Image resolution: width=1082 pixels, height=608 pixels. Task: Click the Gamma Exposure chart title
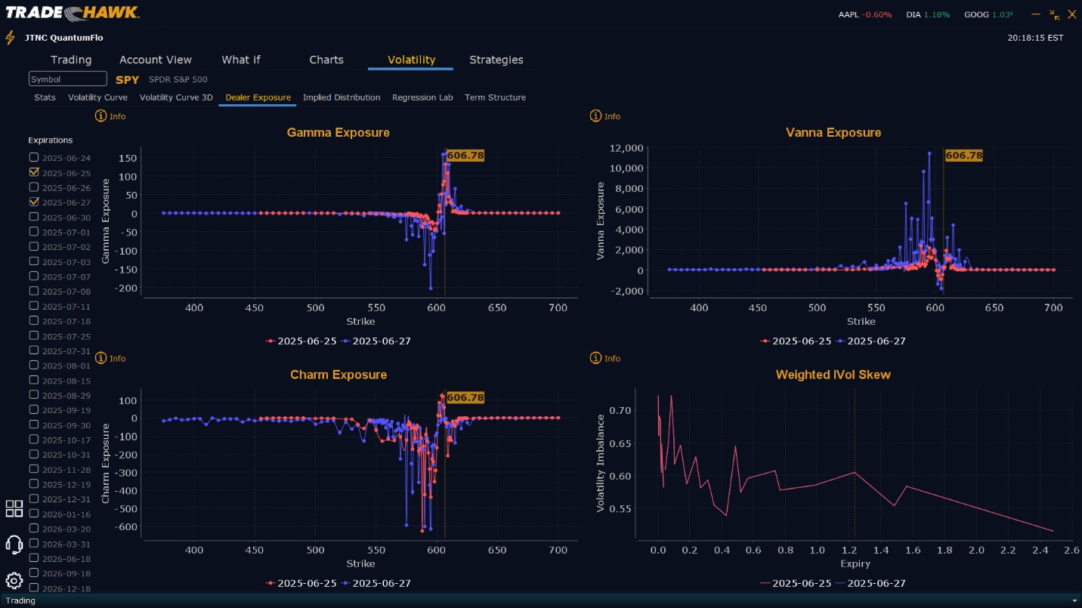tap(338, 132)
